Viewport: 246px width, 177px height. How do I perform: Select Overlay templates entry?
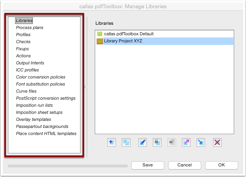(33, 119)
